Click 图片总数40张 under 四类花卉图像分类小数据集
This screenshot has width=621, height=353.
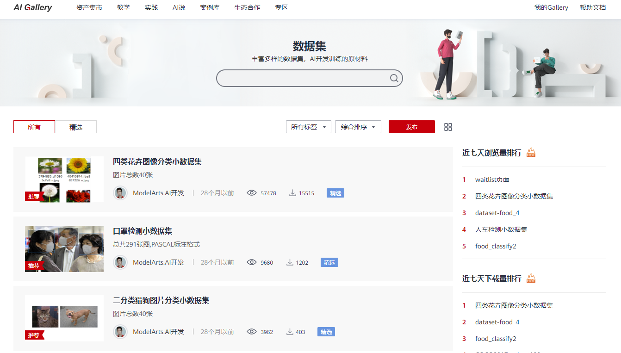[x=133, y=175]
